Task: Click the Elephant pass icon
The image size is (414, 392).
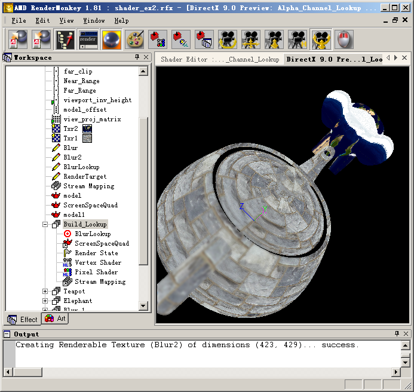Action: pos(56,301)
